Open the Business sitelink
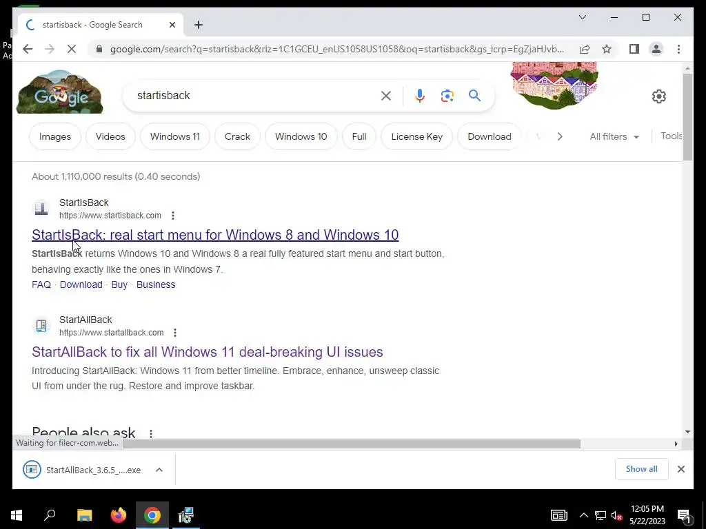This screenshot has height=529, width=706. coord(156,284)
